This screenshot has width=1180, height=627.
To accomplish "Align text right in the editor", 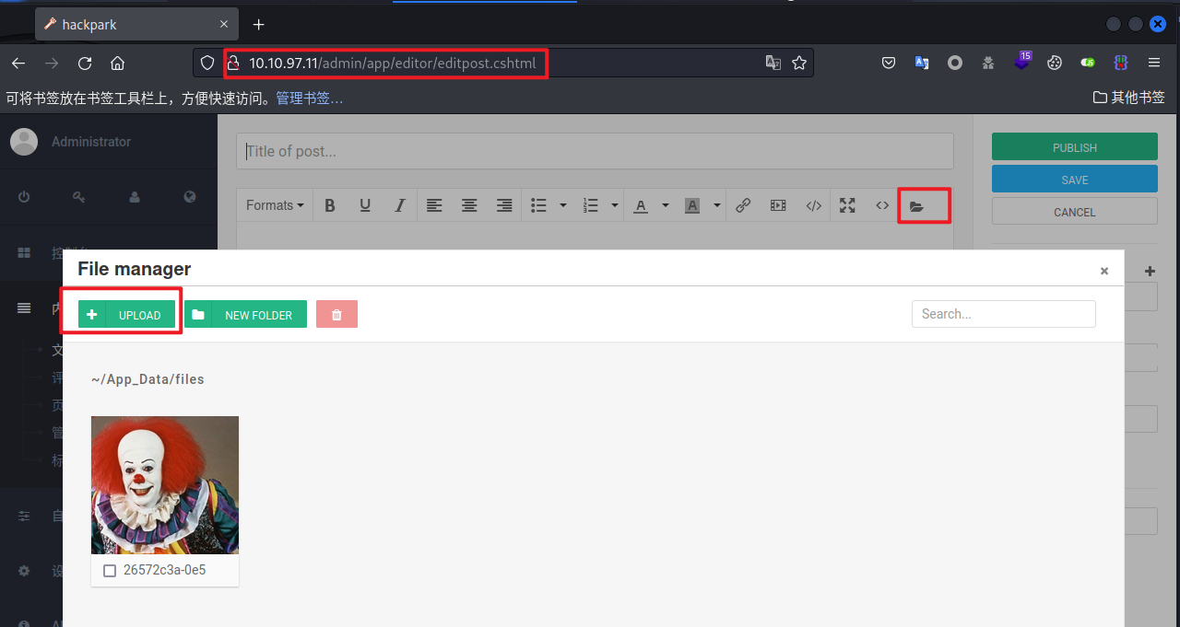I will [504, 205].
